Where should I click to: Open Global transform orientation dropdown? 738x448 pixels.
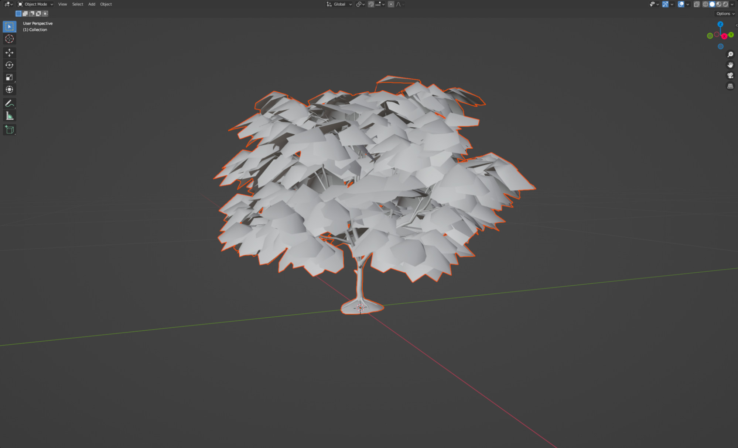pyautogui.click(x=339, y=4)
